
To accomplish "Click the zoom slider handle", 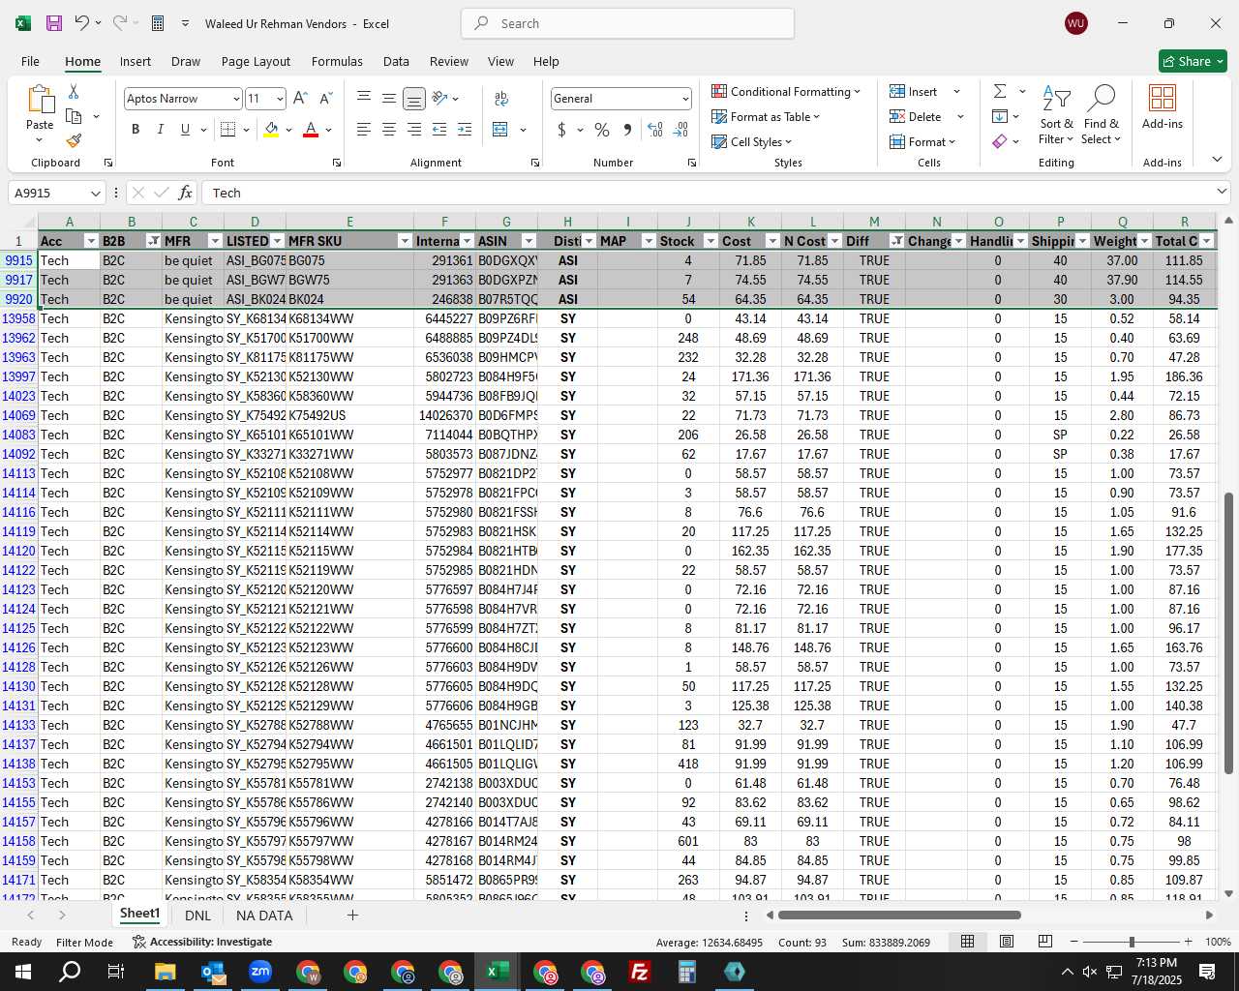I will click(x=1131, y=942).
